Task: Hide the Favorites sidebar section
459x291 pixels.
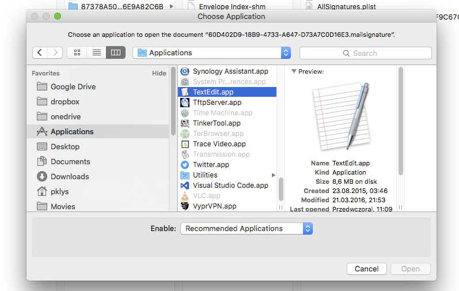Action: [x=159, y=74]
